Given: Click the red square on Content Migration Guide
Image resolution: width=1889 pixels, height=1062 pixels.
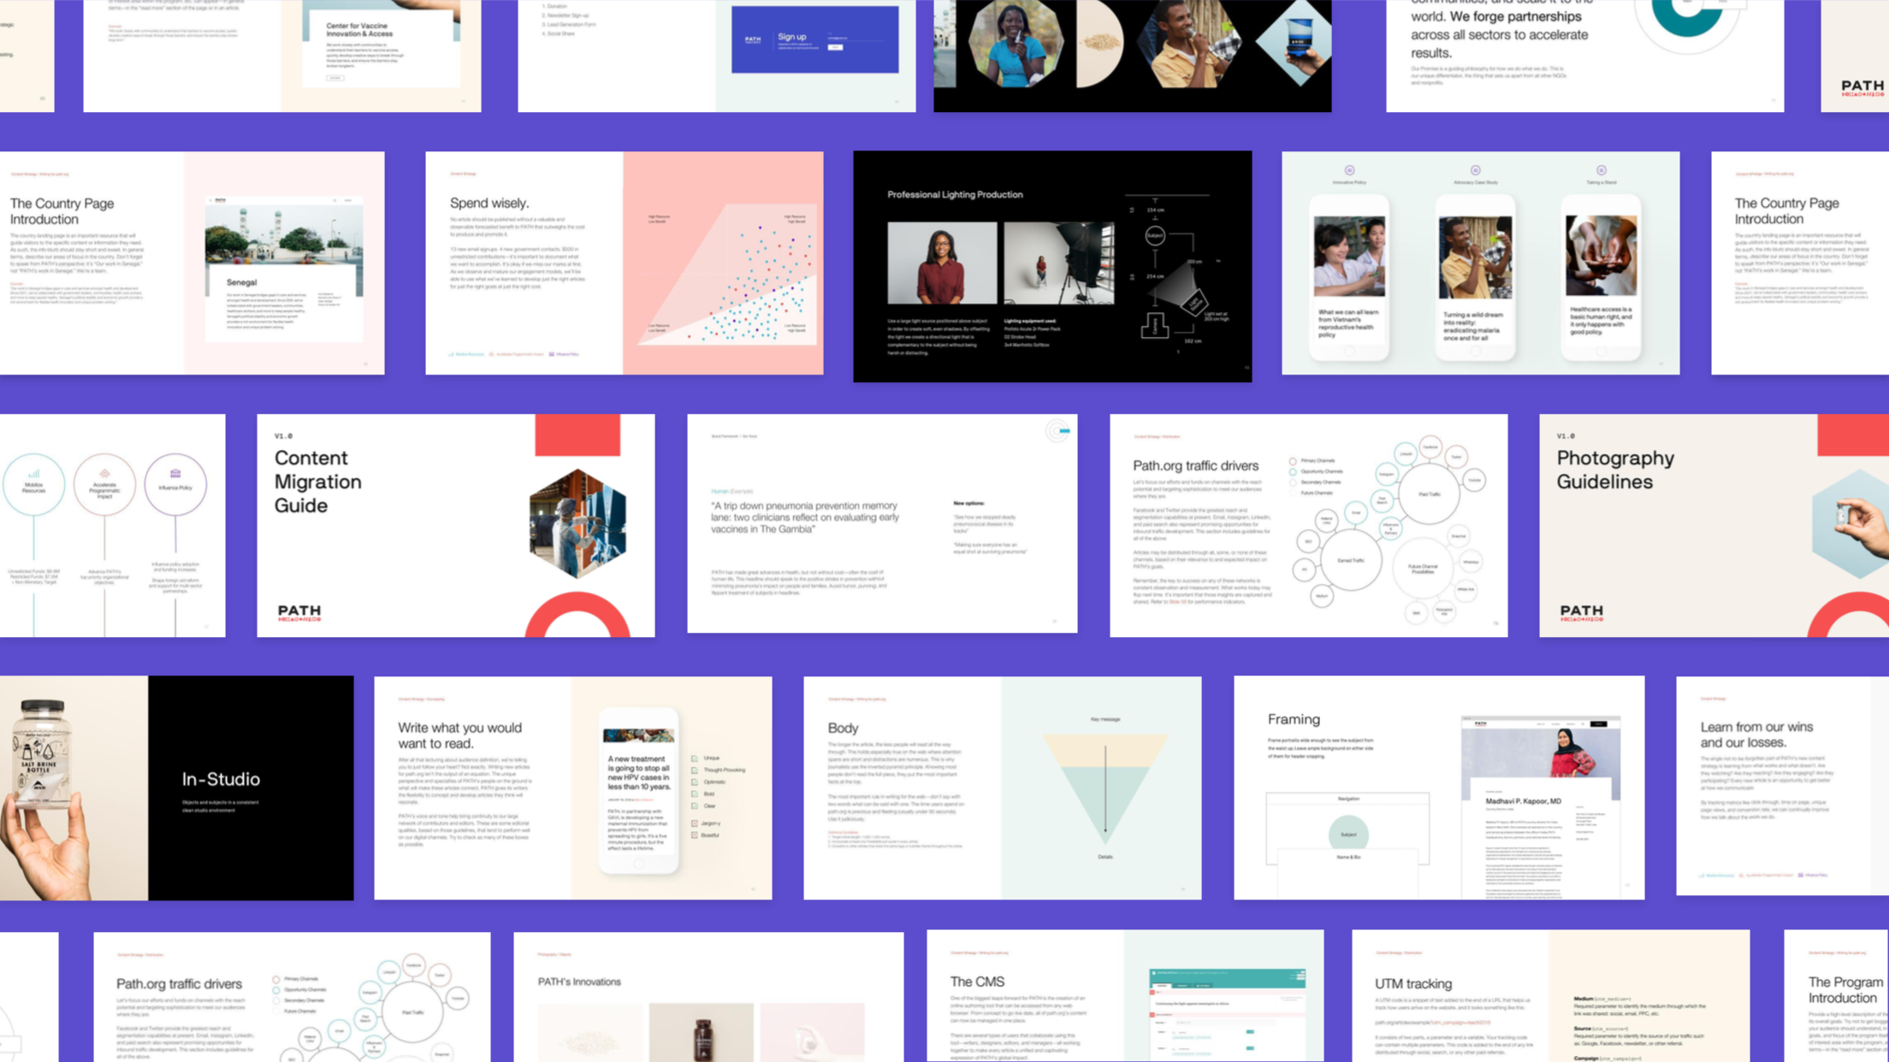Looking at the screenshot, I should pyautogui.click(x=577, y=435).
